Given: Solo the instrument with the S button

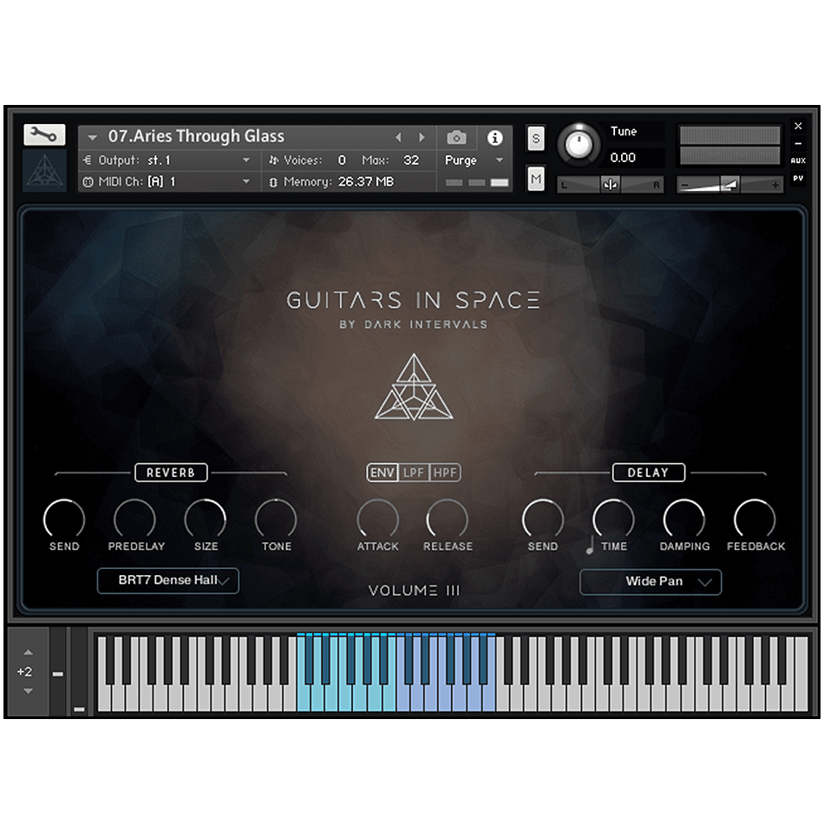Looking at the screenshot, I should click(x=535, y=138).
